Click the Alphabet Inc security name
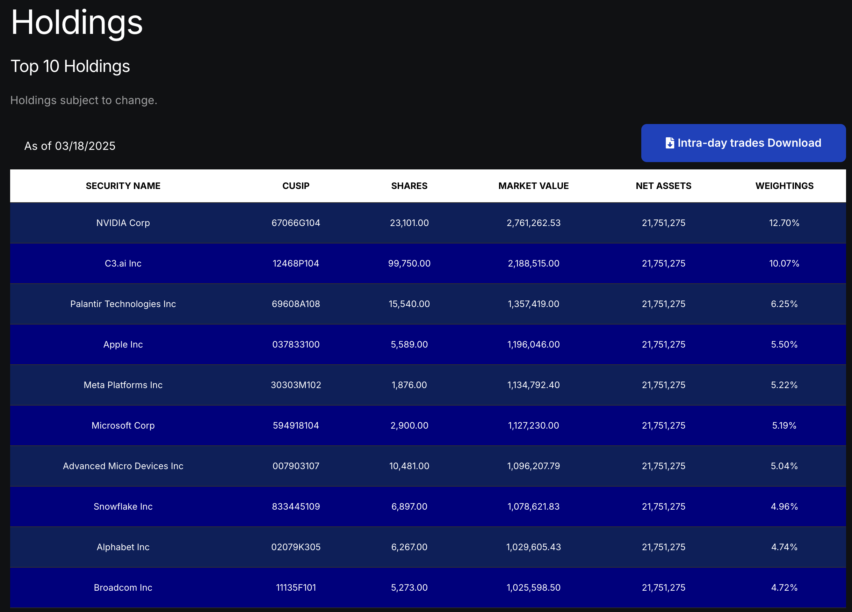 pos(123,547)
